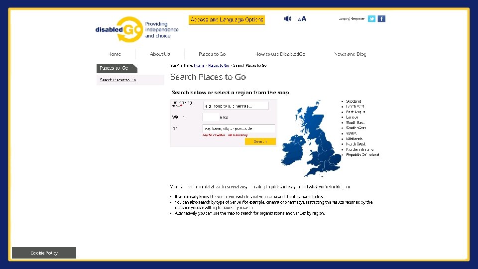This screenshot has height=269, width=478.
Task: Select Scotland from region list
Action: click(354, 101)
